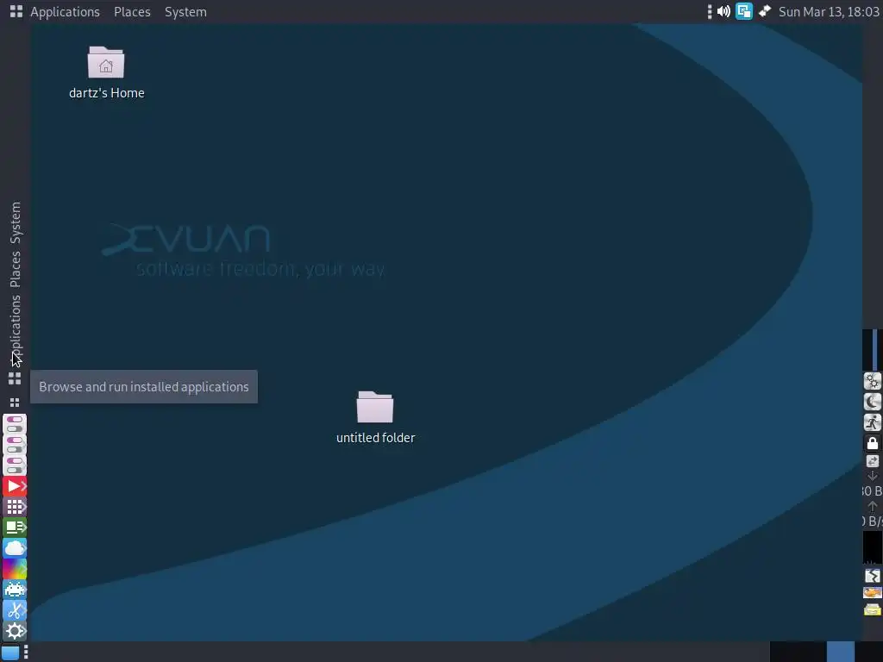The height and width of the screenshot is (662, 883).
Task: Open the green document launcher
Action: coord(15,528)
